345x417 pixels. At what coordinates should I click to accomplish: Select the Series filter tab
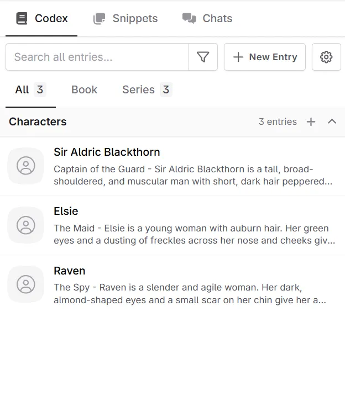pyautogui.click(x=147, y=89)
